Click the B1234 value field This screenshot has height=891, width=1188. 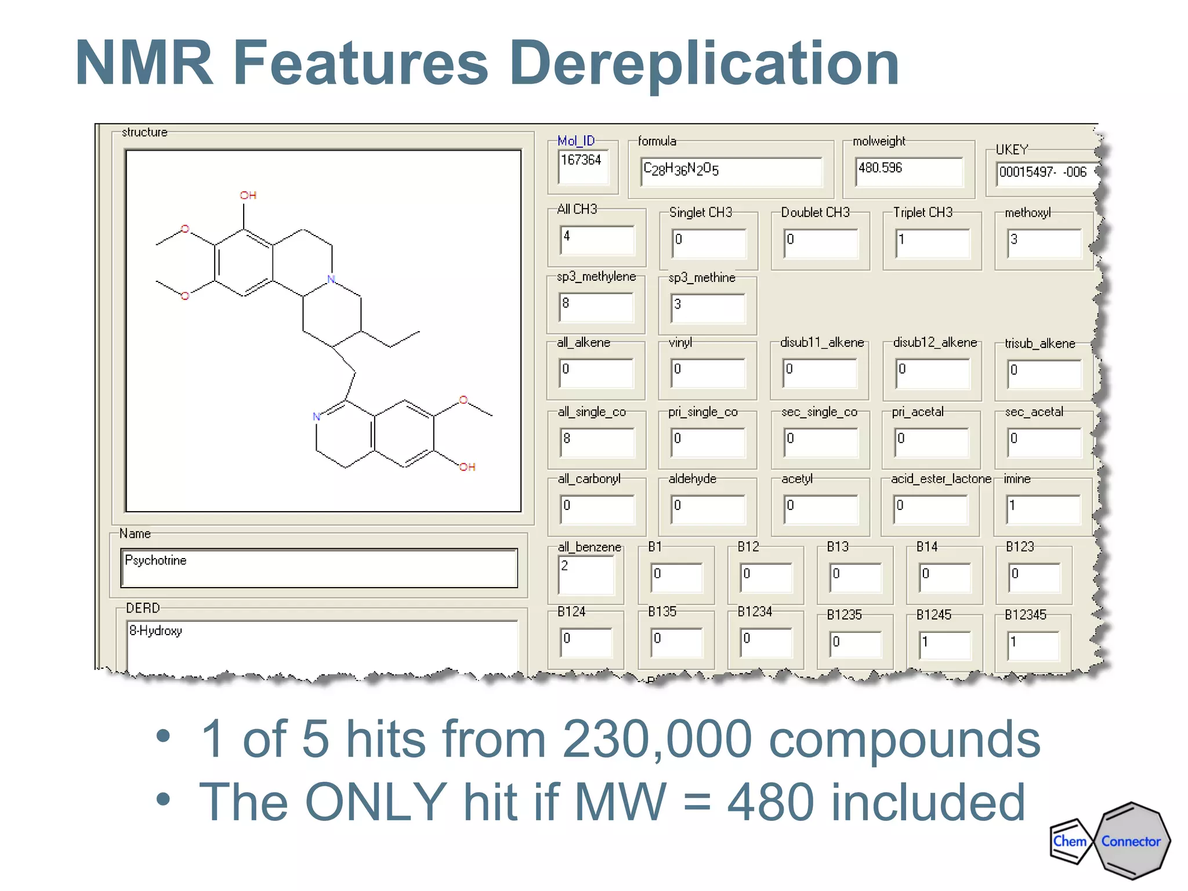pyautogui.click(x=766, y=642)
